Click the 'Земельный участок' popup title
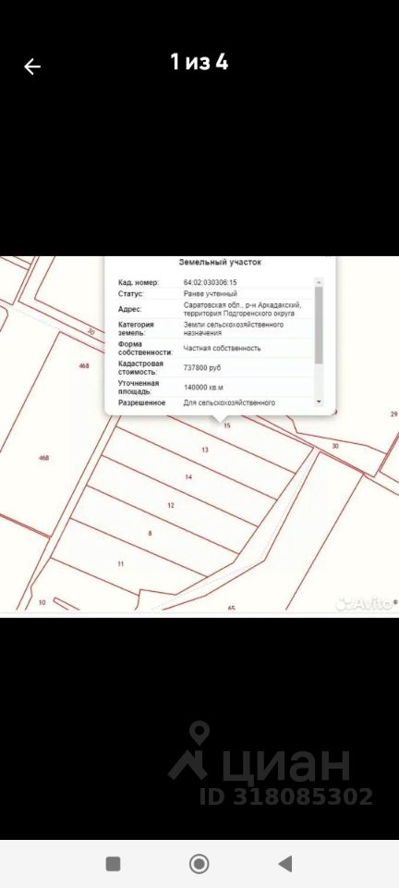 pyautogui.click(x=220, y=262)
